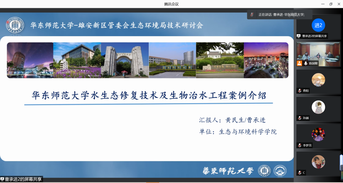
Task: Select 孙越's hooded cartoon avatar
Action: click(318, 107)
